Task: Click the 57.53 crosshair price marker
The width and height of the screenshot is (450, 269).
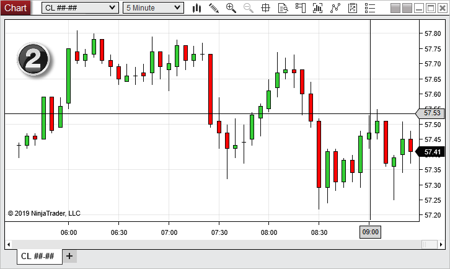Action: tap(430, 113)
